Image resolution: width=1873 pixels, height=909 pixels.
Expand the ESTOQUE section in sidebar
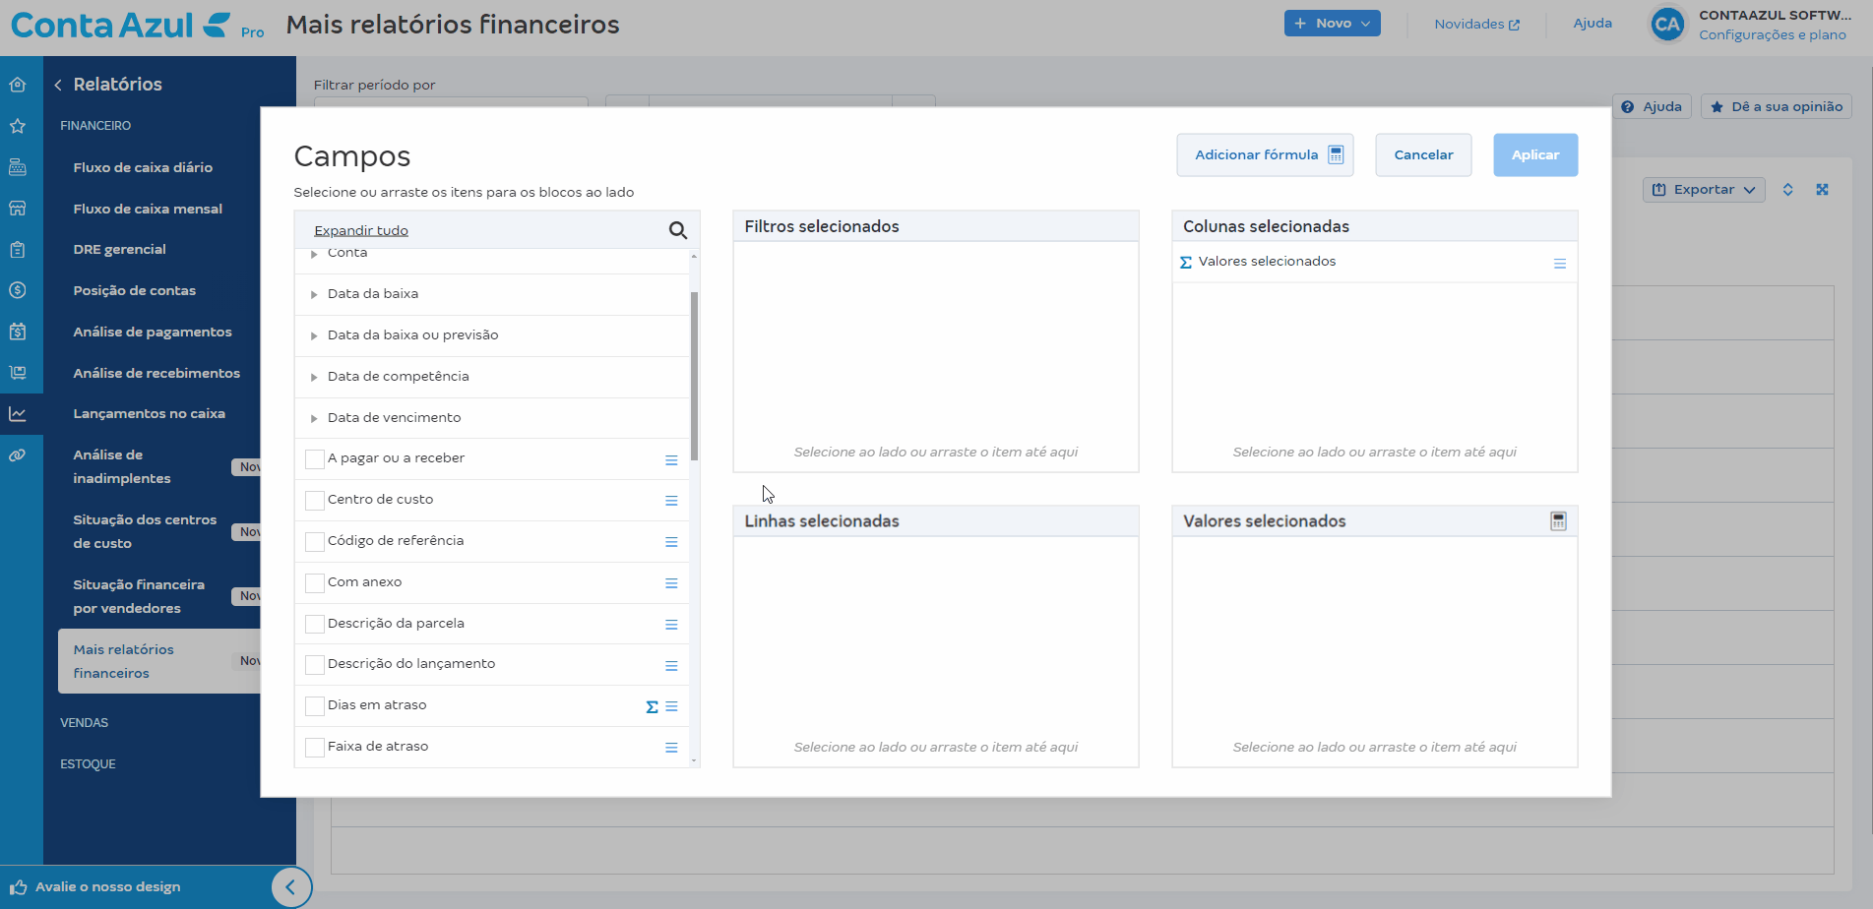pos(89,764)
